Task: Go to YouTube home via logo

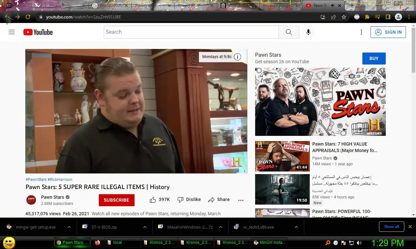Action: (38, 32)
